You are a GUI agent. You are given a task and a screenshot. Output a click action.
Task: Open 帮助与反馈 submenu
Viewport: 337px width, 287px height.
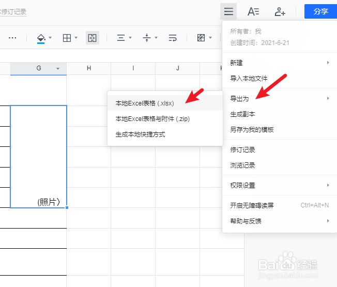(x=280, y=221)
